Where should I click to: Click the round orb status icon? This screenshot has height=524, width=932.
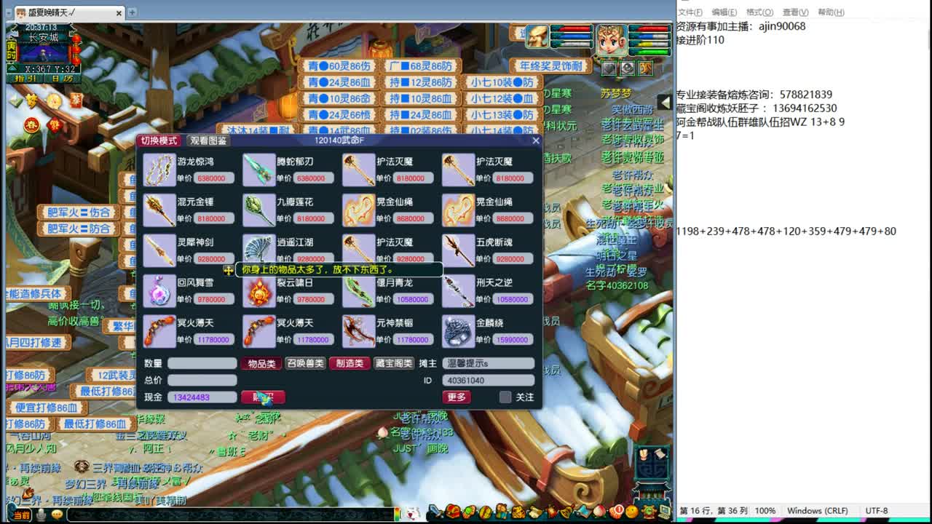(x=627, y=68)
